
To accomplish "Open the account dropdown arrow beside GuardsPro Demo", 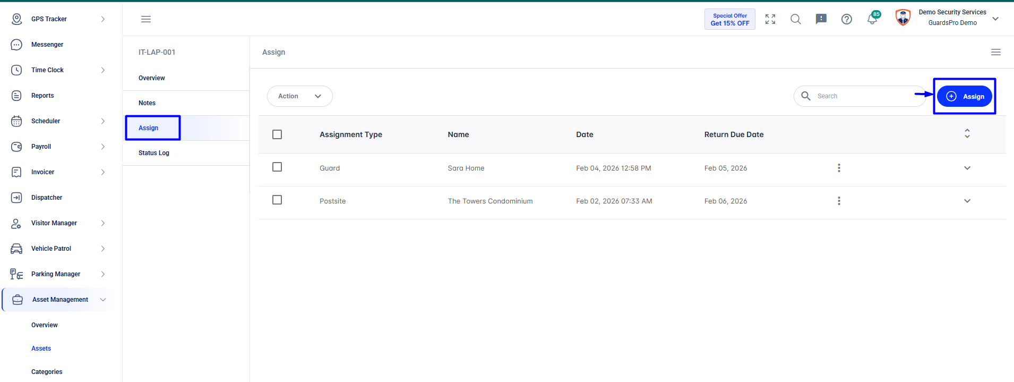I will (x=995, y=19).
